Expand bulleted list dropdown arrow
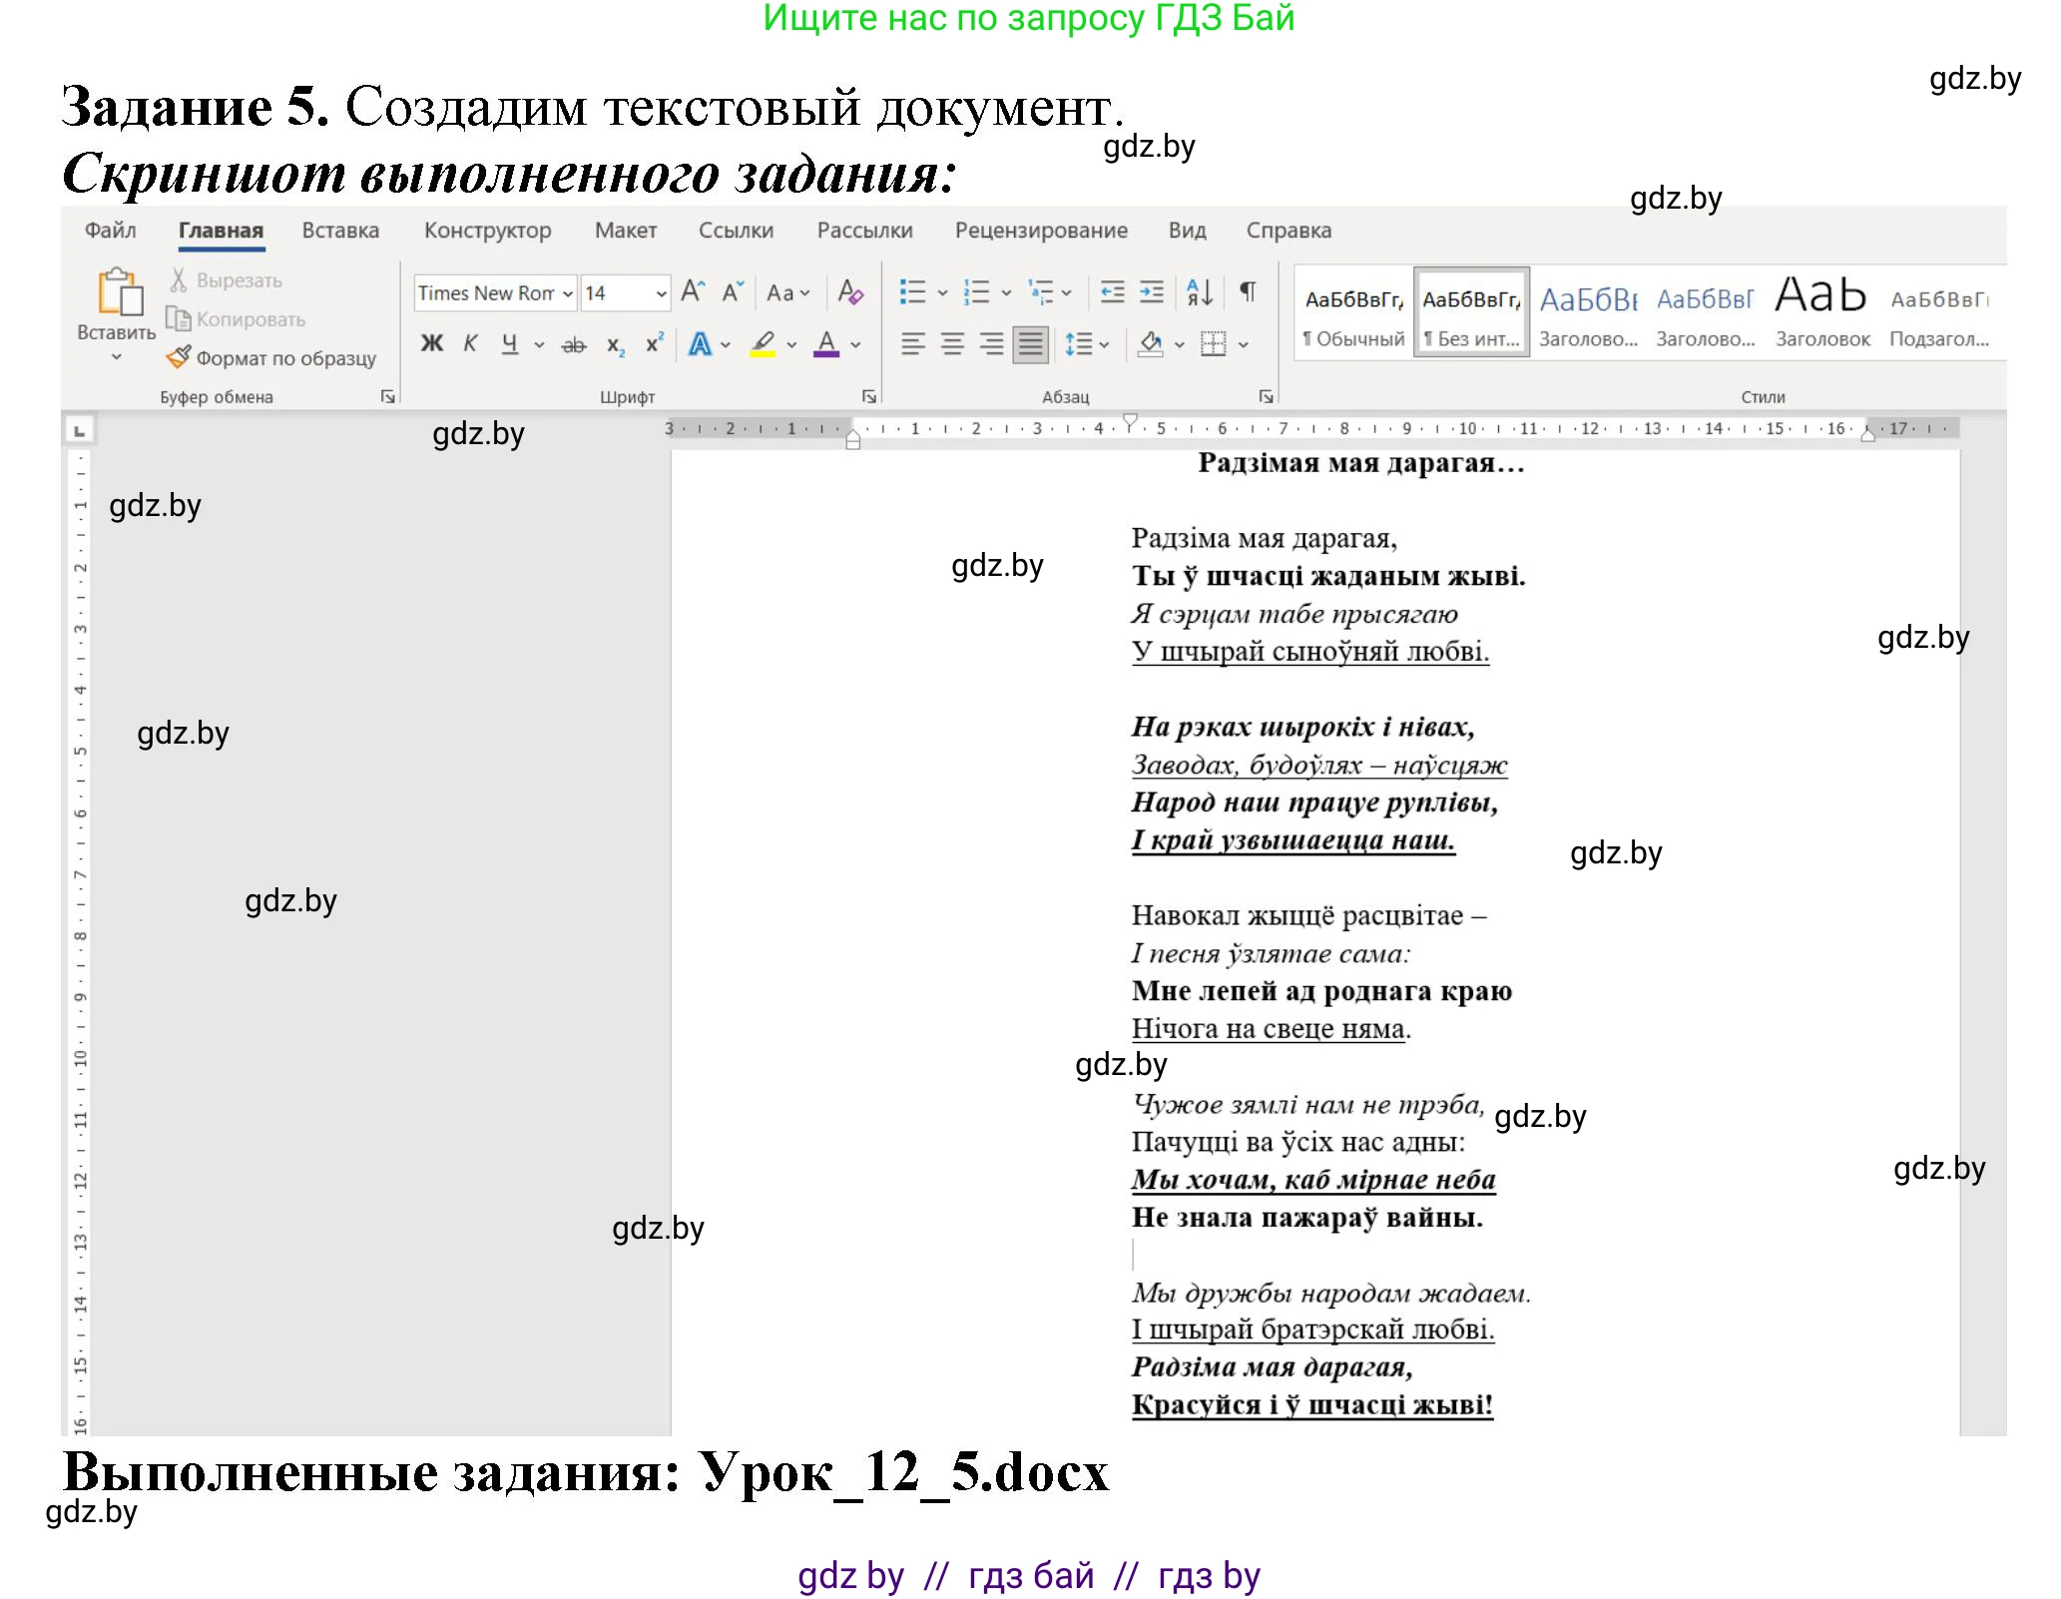This screenshot has width=2061, height=1599. [942, 292]
